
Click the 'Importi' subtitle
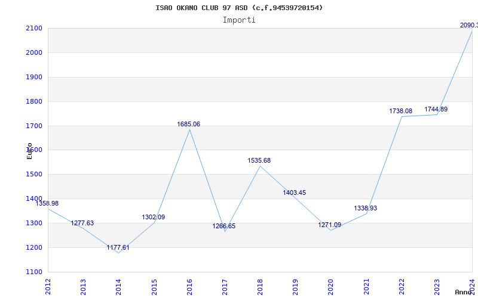tap(239, 20)
